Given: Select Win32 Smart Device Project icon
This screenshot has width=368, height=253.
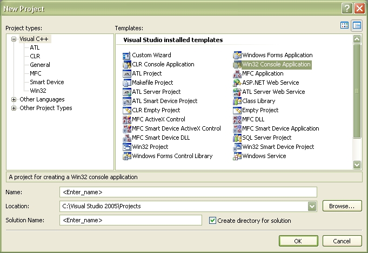Looking at the screenshot, I should [237, 147].
